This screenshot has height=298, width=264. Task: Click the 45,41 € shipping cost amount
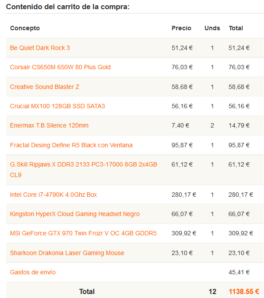(x=239, y=272)
